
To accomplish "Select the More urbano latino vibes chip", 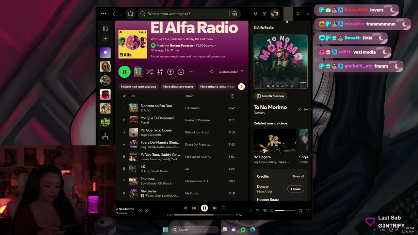I will [x=217, y=86].
